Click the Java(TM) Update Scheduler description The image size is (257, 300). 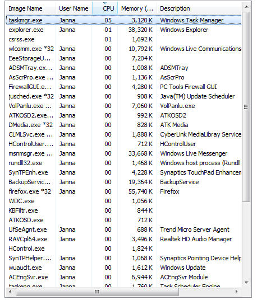[x=198, y=96]
